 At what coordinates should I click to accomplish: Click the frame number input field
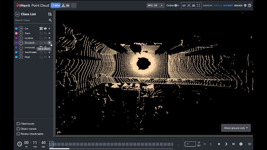[190, 144]
